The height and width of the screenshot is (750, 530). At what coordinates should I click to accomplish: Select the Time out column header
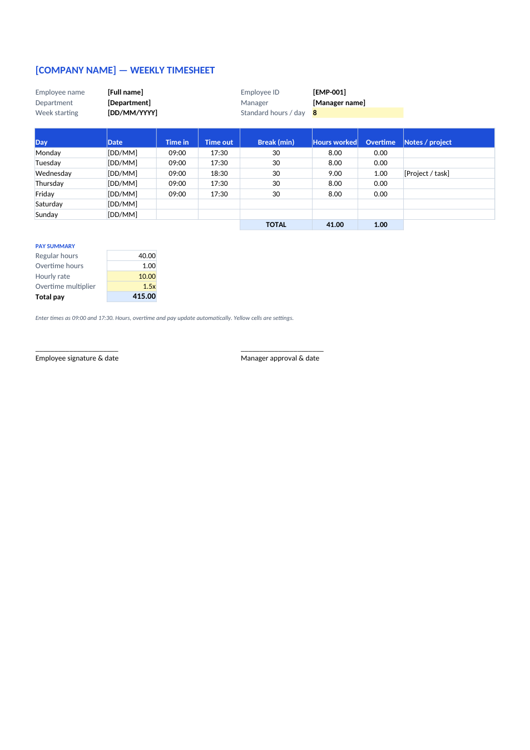pos(219,138)
